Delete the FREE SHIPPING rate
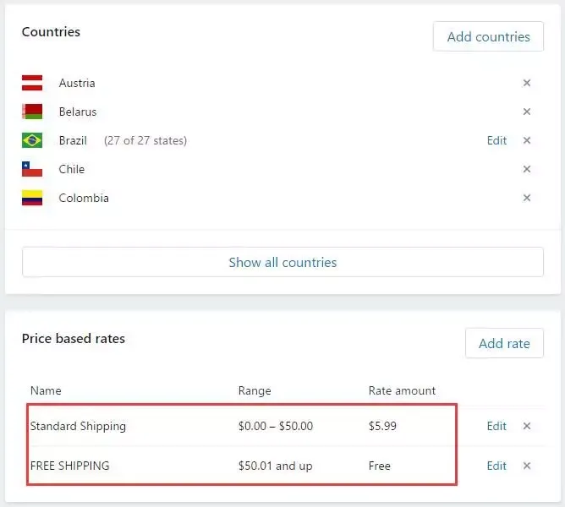 [526, 466]
